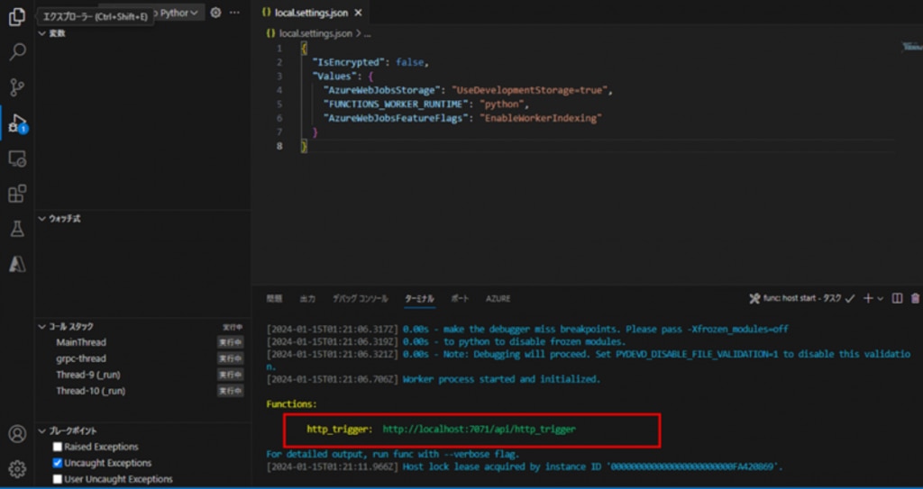Collapse the 変数 (Variables) section
The image size is (923, 489).
[42, 33]
